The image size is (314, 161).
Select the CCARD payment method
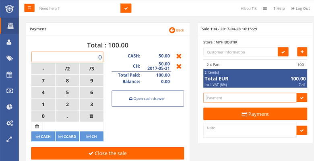click(67, 136)
